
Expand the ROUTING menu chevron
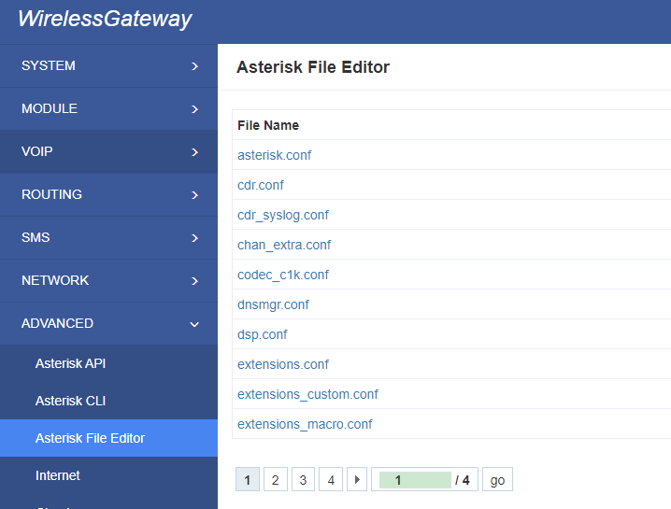tap(194, 195)
